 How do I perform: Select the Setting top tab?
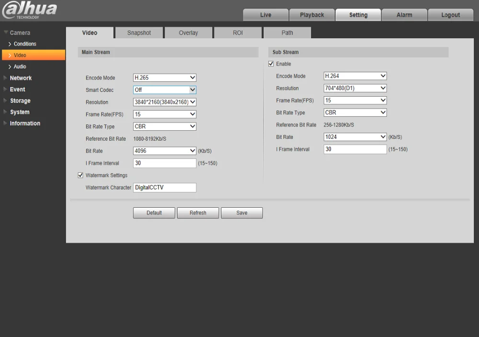click(358, 15)
